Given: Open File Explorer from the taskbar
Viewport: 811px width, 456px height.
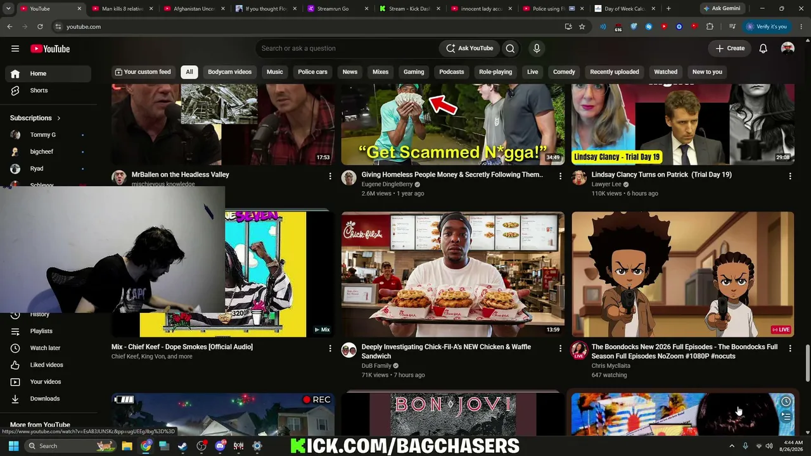Looking at the screenshot, I should pyautogui.click(x=127, y=446).
